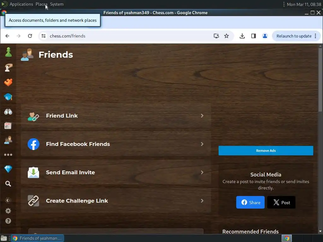Open the Watch binoculars icon
Image resolution: width=323 pixels, height=242 pixels.
coord(8,112)
